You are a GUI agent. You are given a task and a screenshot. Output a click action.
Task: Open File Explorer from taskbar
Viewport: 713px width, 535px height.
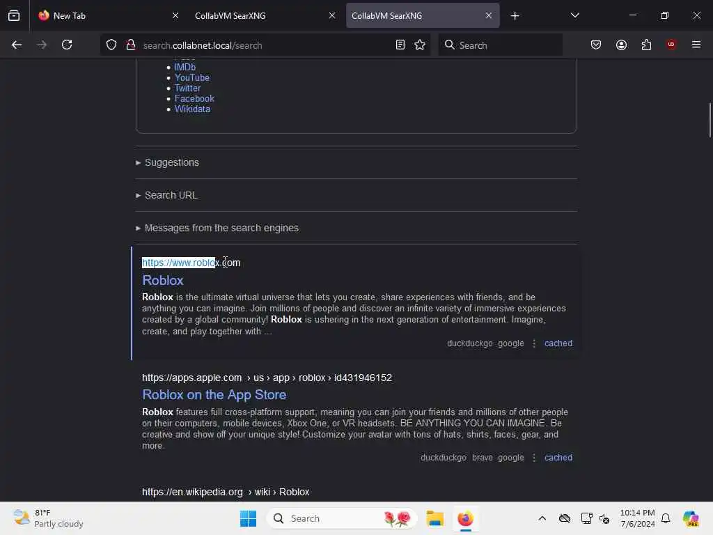[x=434, y=518]
